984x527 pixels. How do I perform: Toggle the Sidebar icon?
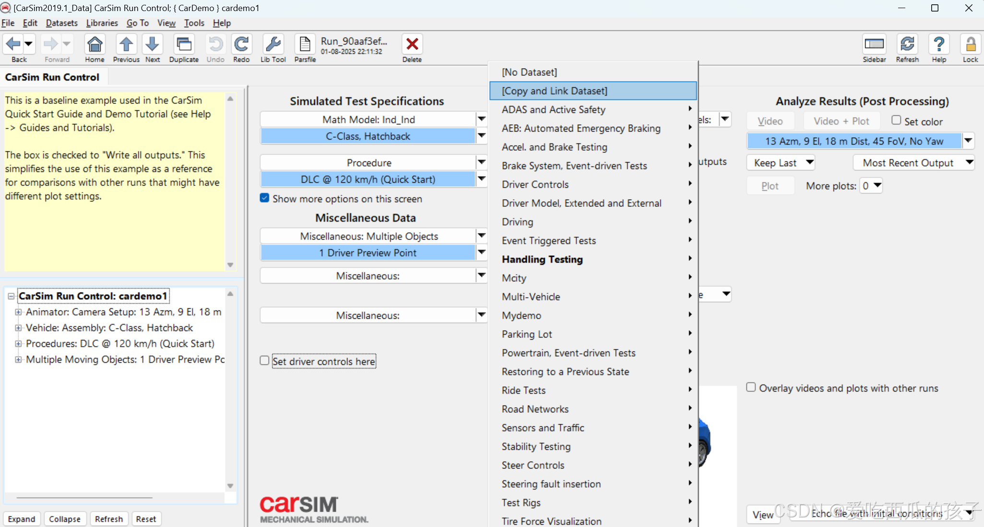874,45
